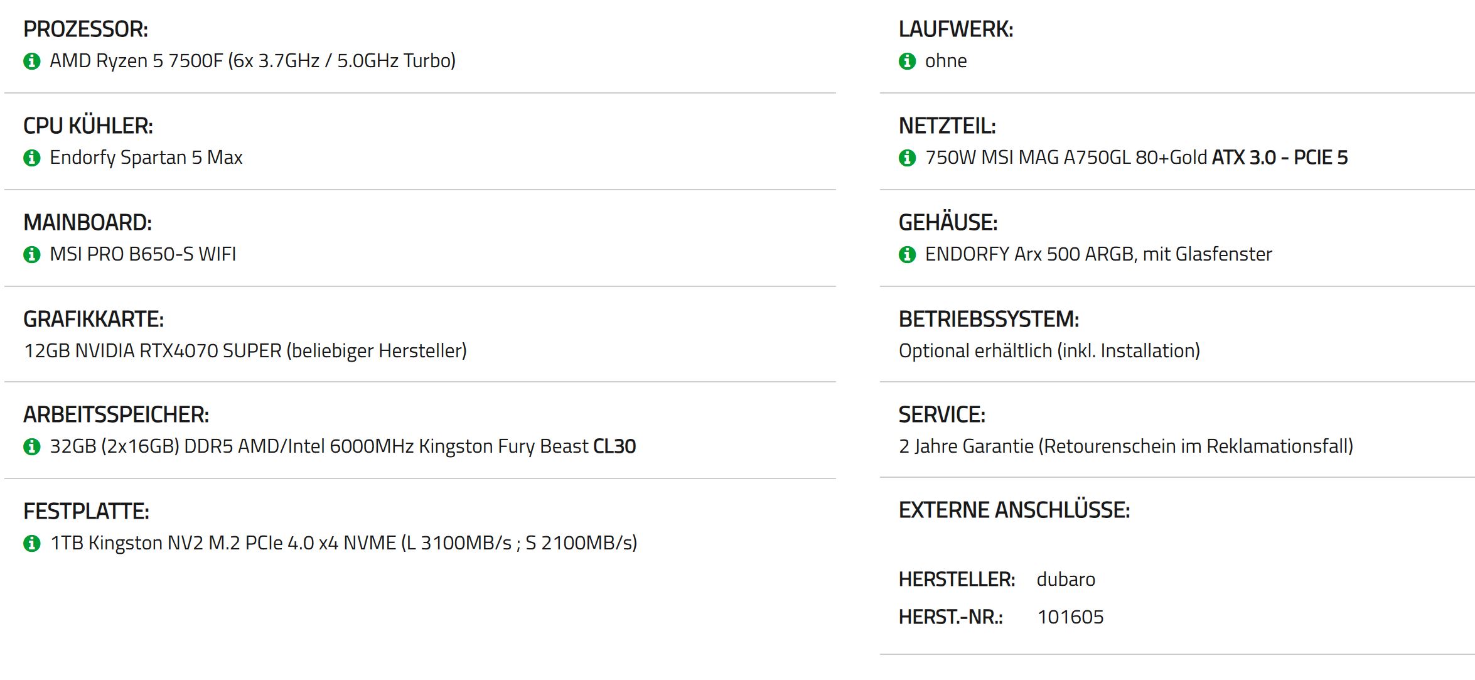Screen dimensions: 1475x680
Task: Show info for 32GB DDR5 Kingston Fury Beast
Action: click(x=31, y=446)
